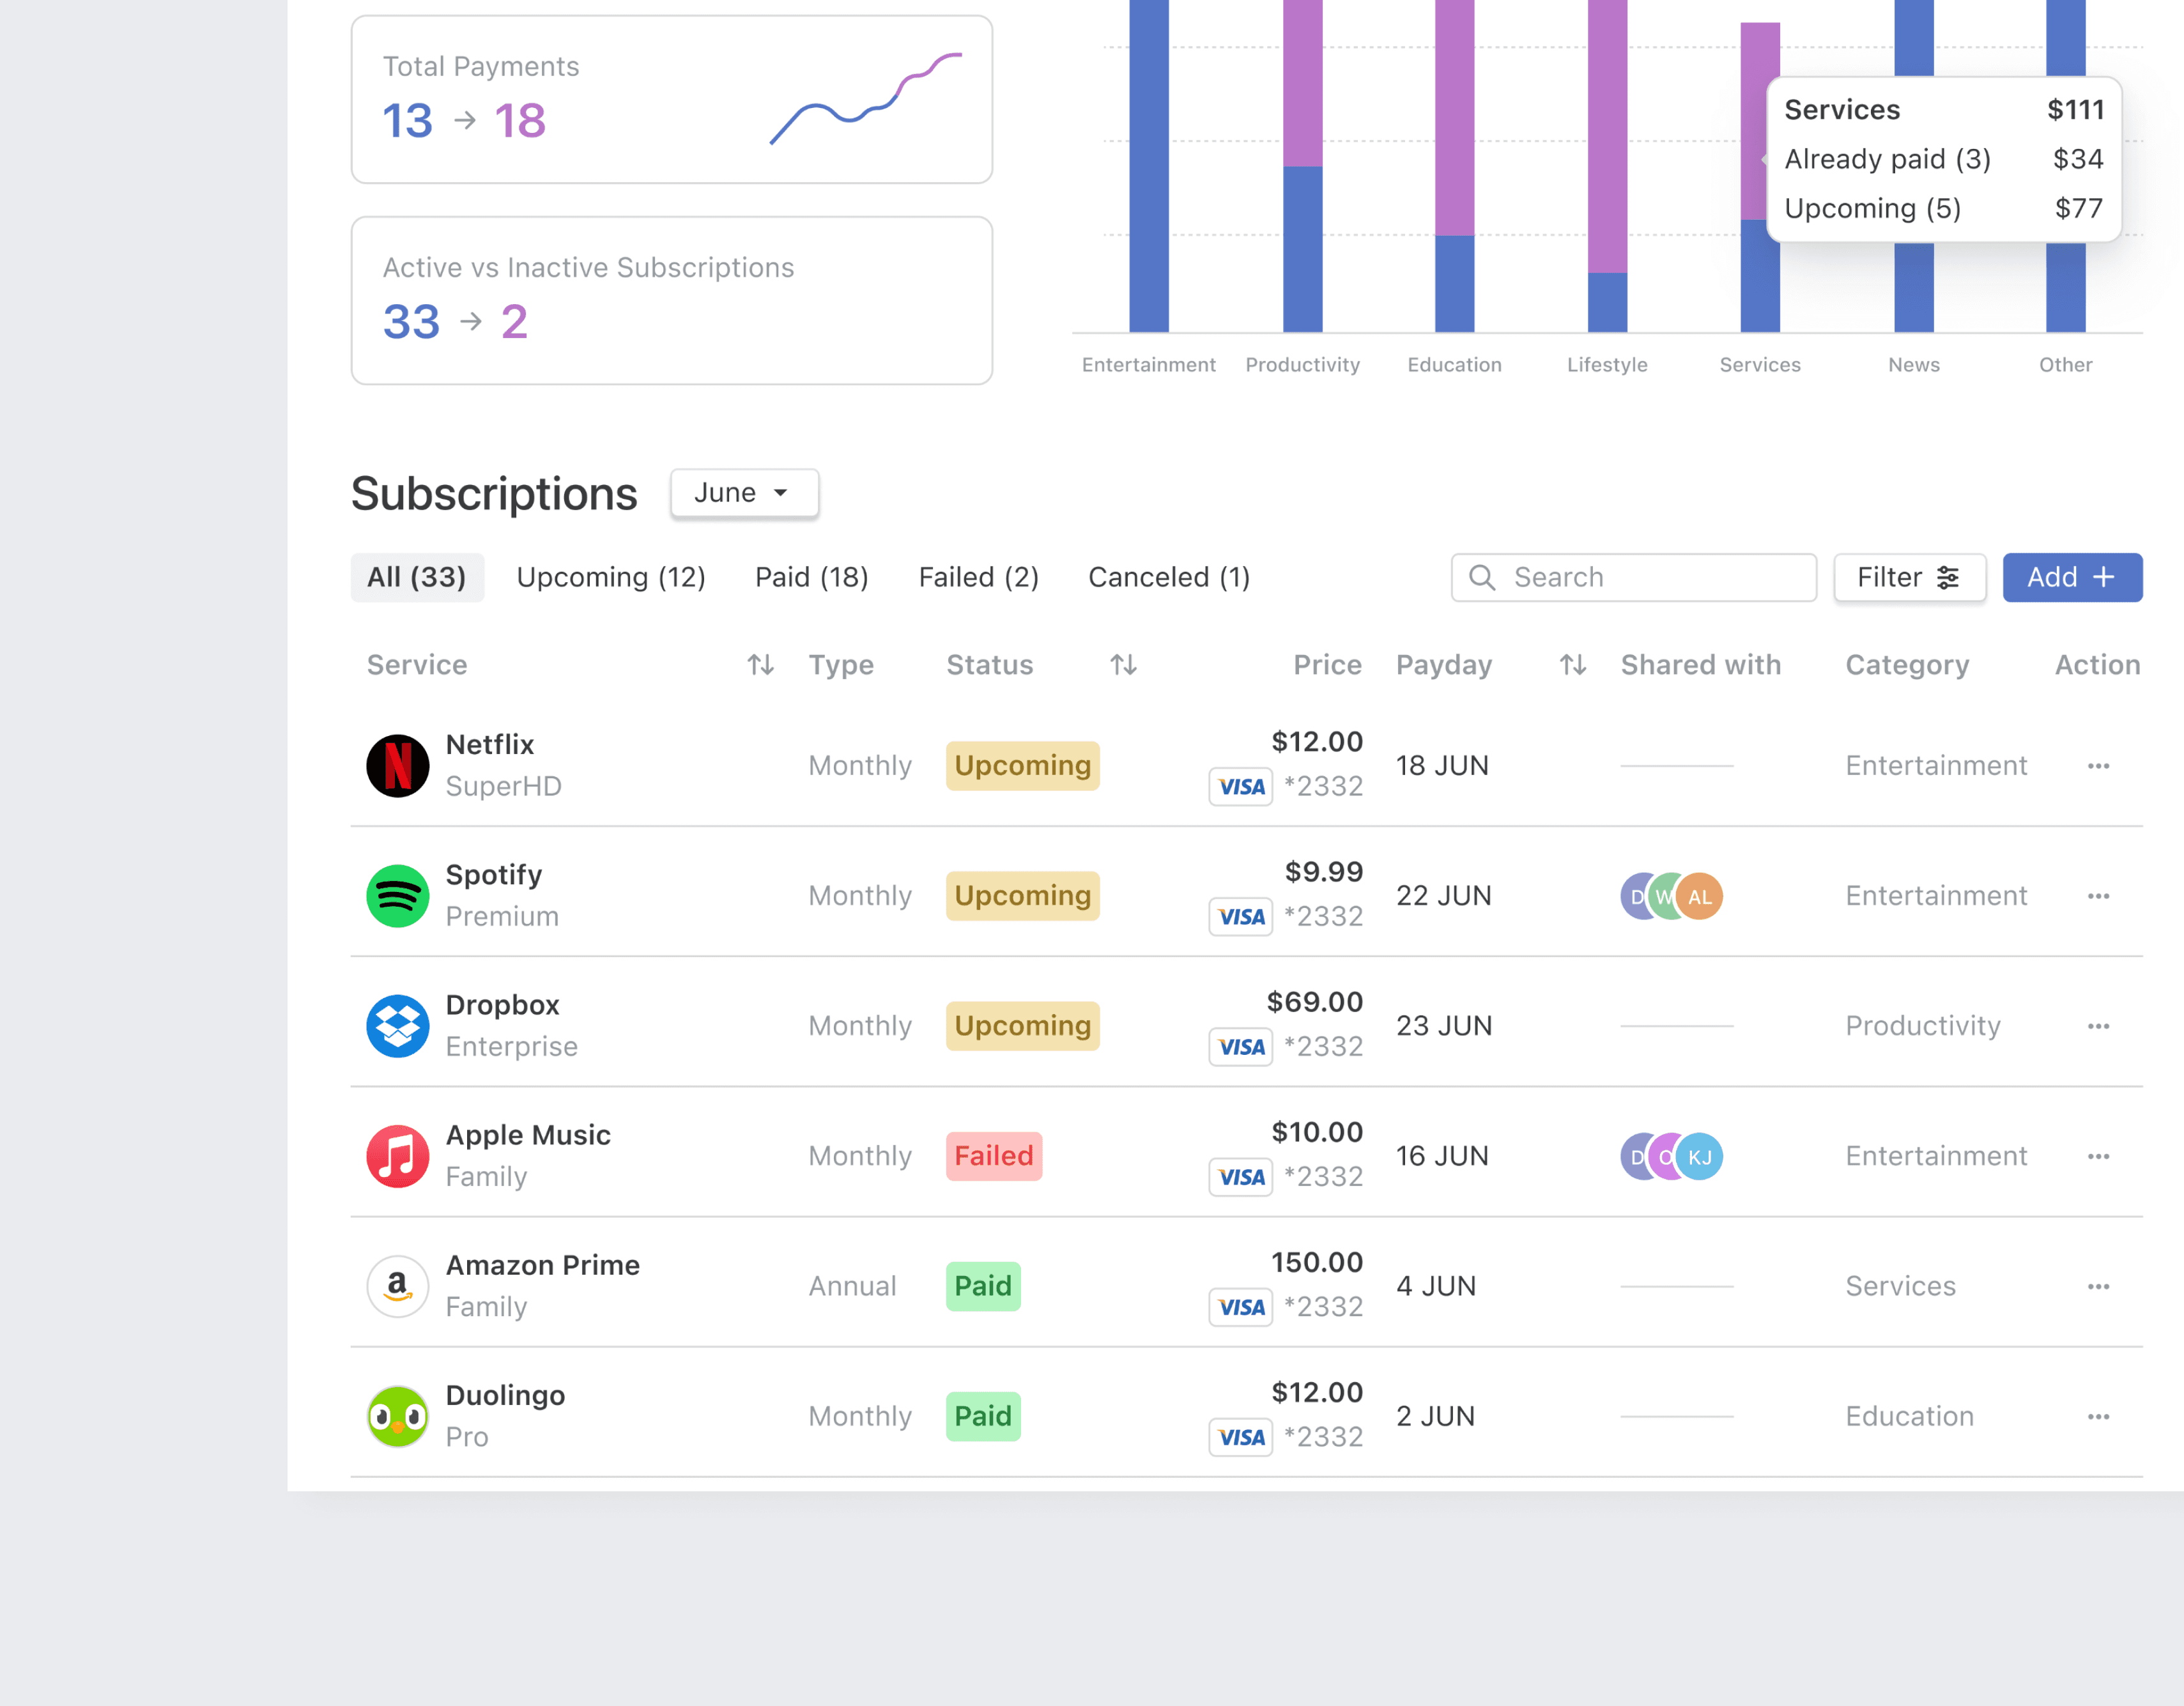Click the Netflix service logo icon

point(397,766)
